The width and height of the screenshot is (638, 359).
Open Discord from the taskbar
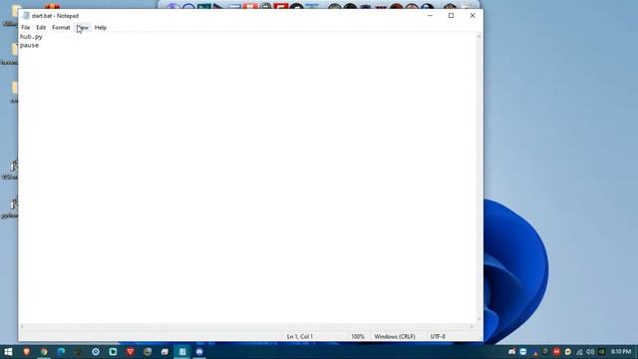pyautogui.click(x=199, y=352)
